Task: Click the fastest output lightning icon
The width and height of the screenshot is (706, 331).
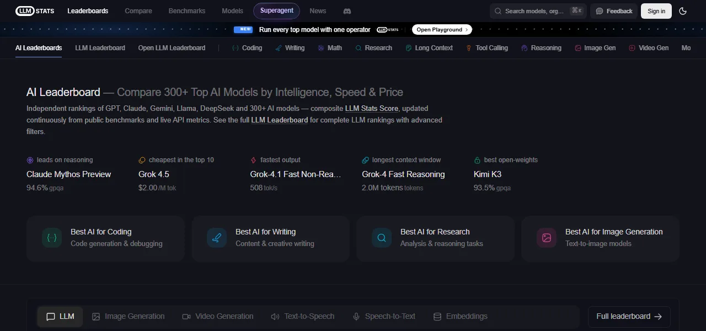Action: [254, 160]
